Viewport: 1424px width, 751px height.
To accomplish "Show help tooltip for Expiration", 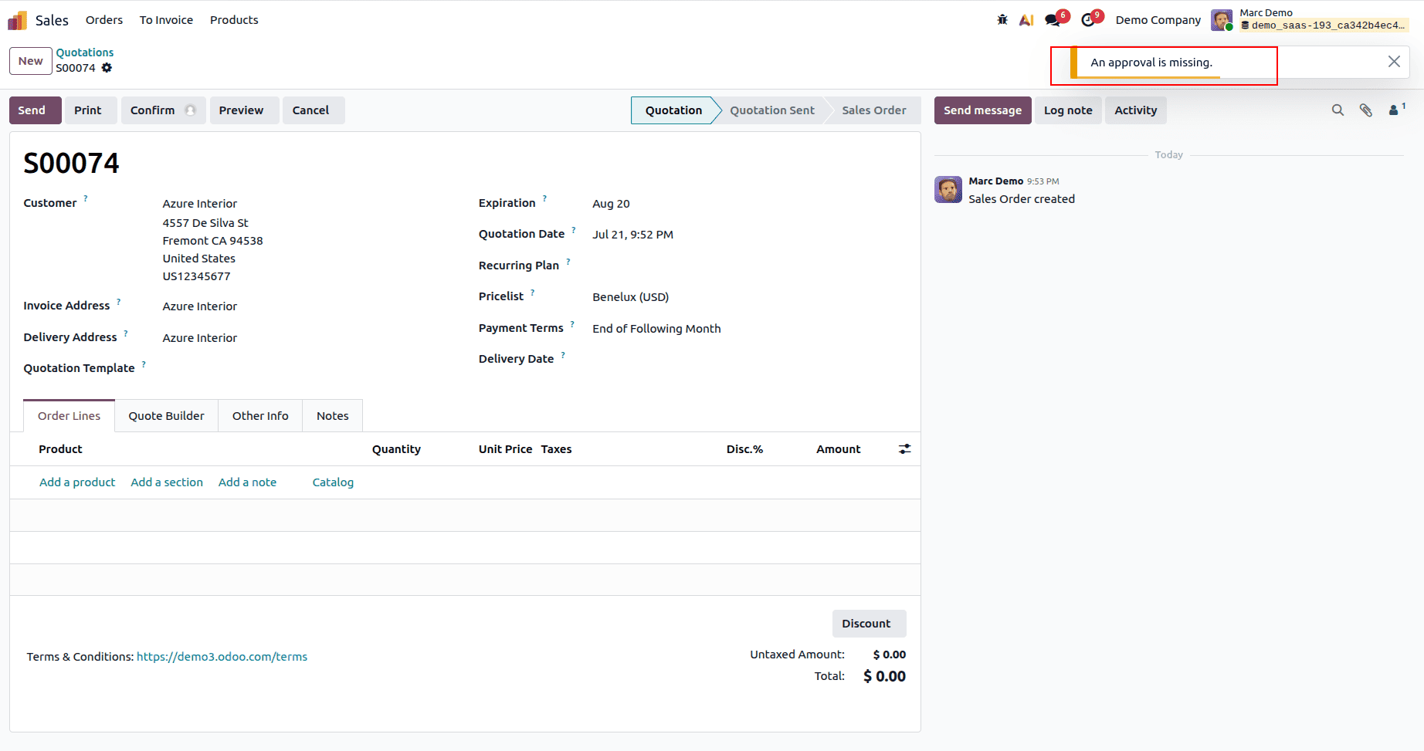I will (544, 198).
